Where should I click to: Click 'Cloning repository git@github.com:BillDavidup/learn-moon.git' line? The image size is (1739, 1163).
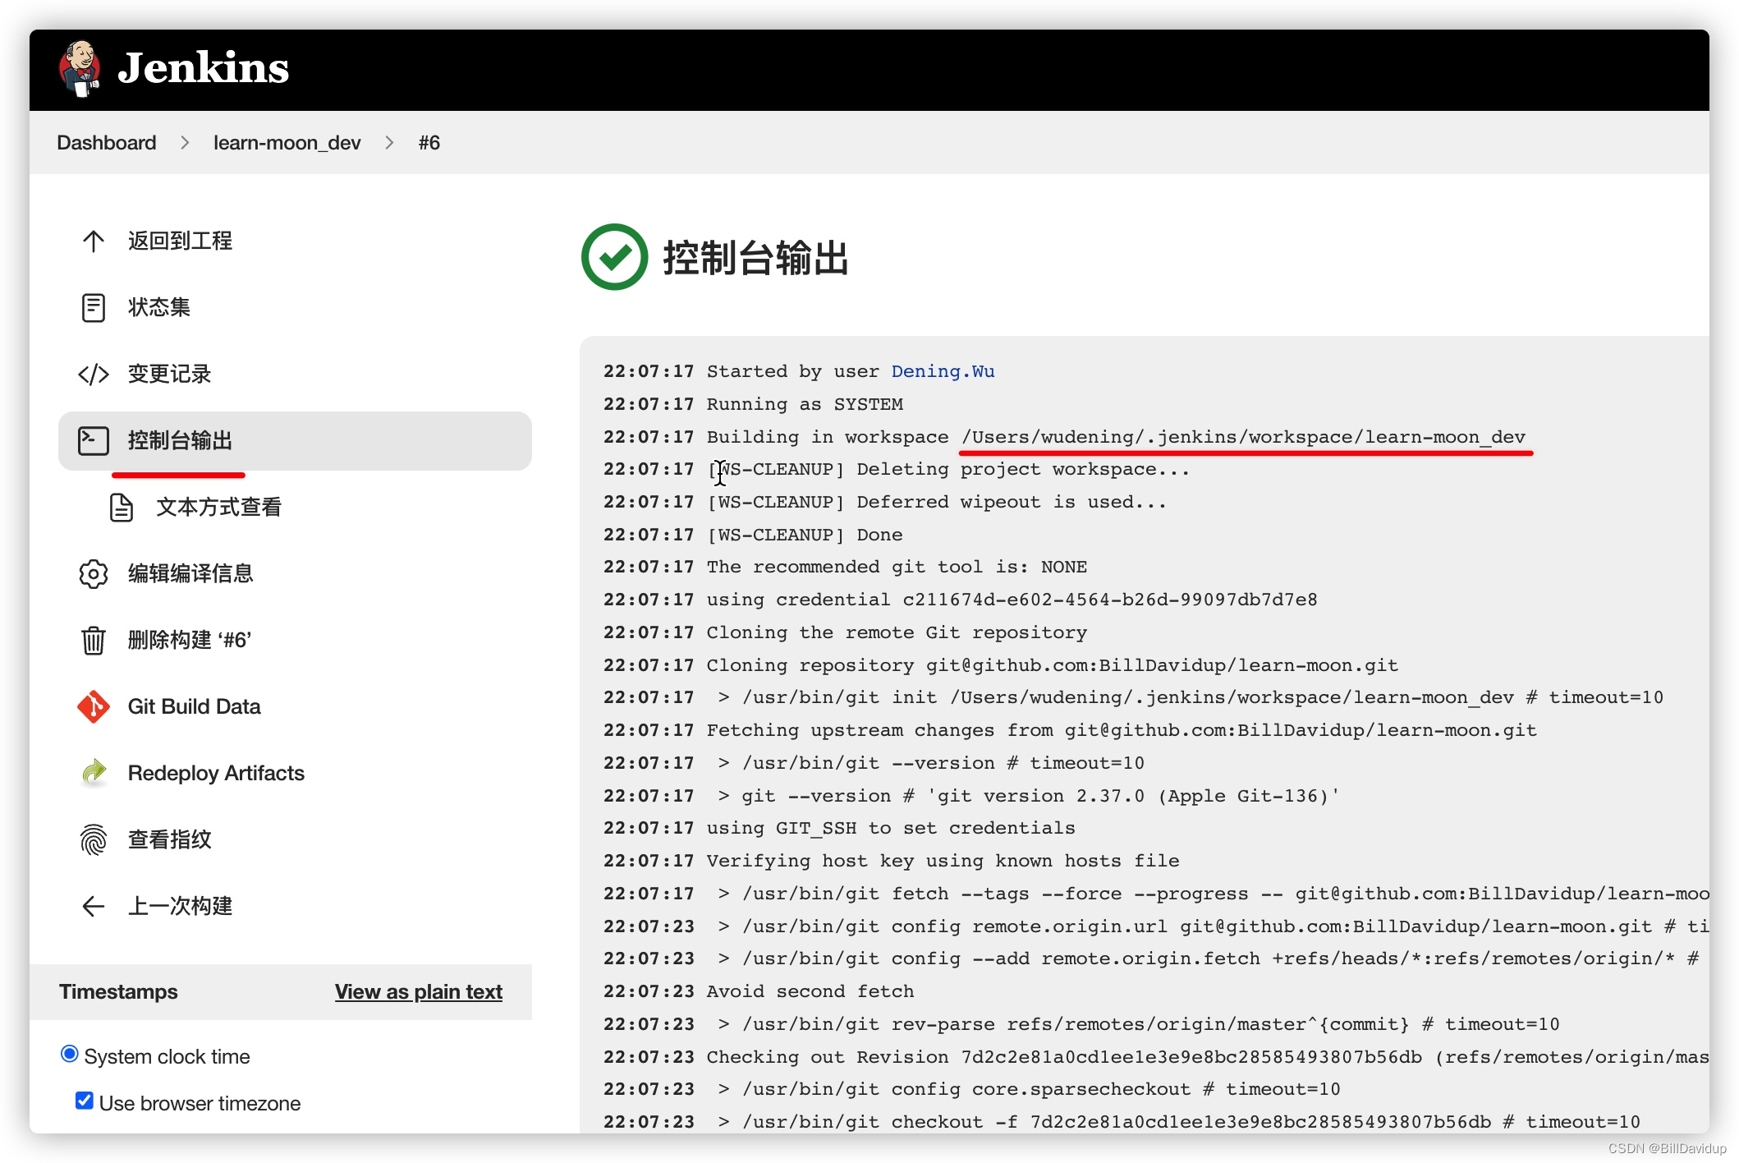[x=1053, y=665]
